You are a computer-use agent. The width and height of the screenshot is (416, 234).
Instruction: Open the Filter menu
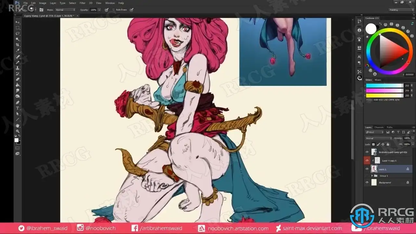pyautogui.click(x=83, y=3)
